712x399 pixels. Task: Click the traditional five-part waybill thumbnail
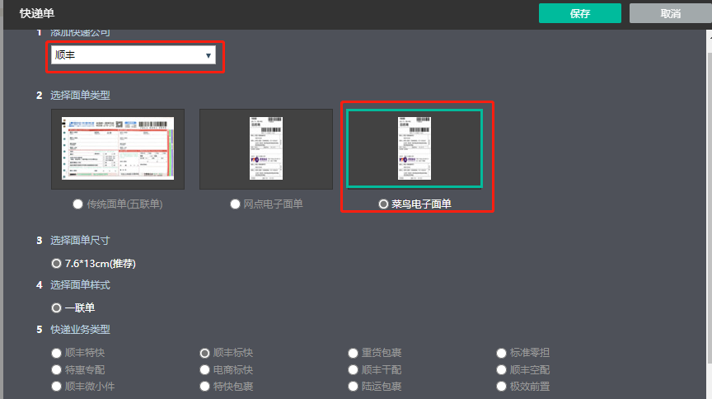coord(118,148)
